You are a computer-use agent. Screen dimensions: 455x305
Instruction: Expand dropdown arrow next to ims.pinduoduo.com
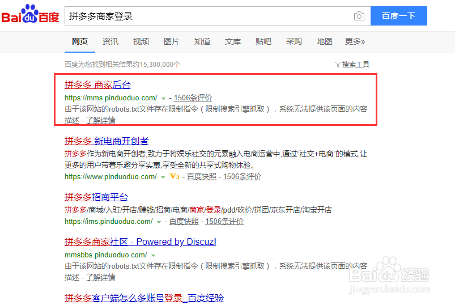pos(159,222)
